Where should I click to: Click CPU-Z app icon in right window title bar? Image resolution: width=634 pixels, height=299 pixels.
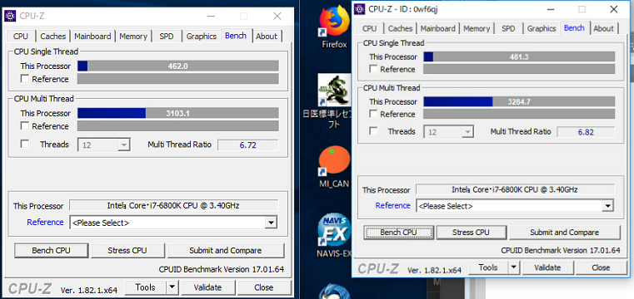pos(359,9)
